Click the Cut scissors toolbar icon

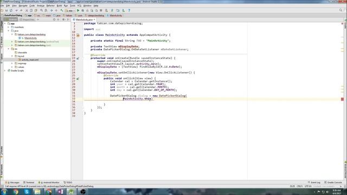pyautogui.click(x=27, y=10)
